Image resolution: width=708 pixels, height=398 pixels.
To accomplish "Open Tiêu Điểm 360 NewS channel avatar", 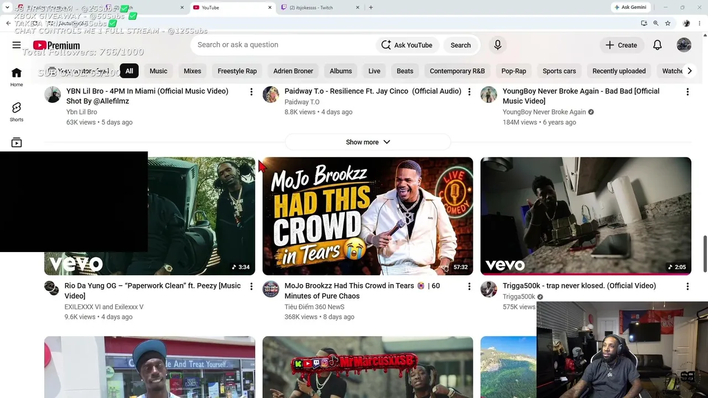I will tap(270, 289).
